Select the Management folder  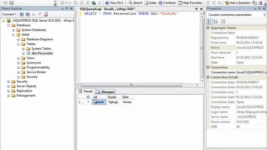click(x=26, y=95)
